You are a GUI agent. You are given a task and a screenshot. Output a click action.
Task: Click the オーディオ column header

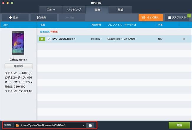tap(130, 25)
